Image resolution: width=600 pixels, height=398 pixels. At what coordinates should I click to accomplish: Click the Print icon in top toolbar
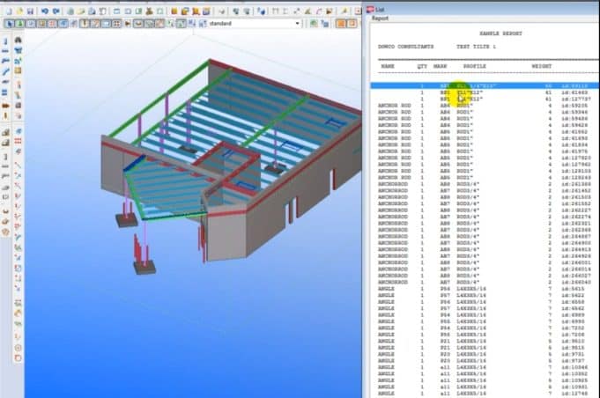tap(70, 11)
